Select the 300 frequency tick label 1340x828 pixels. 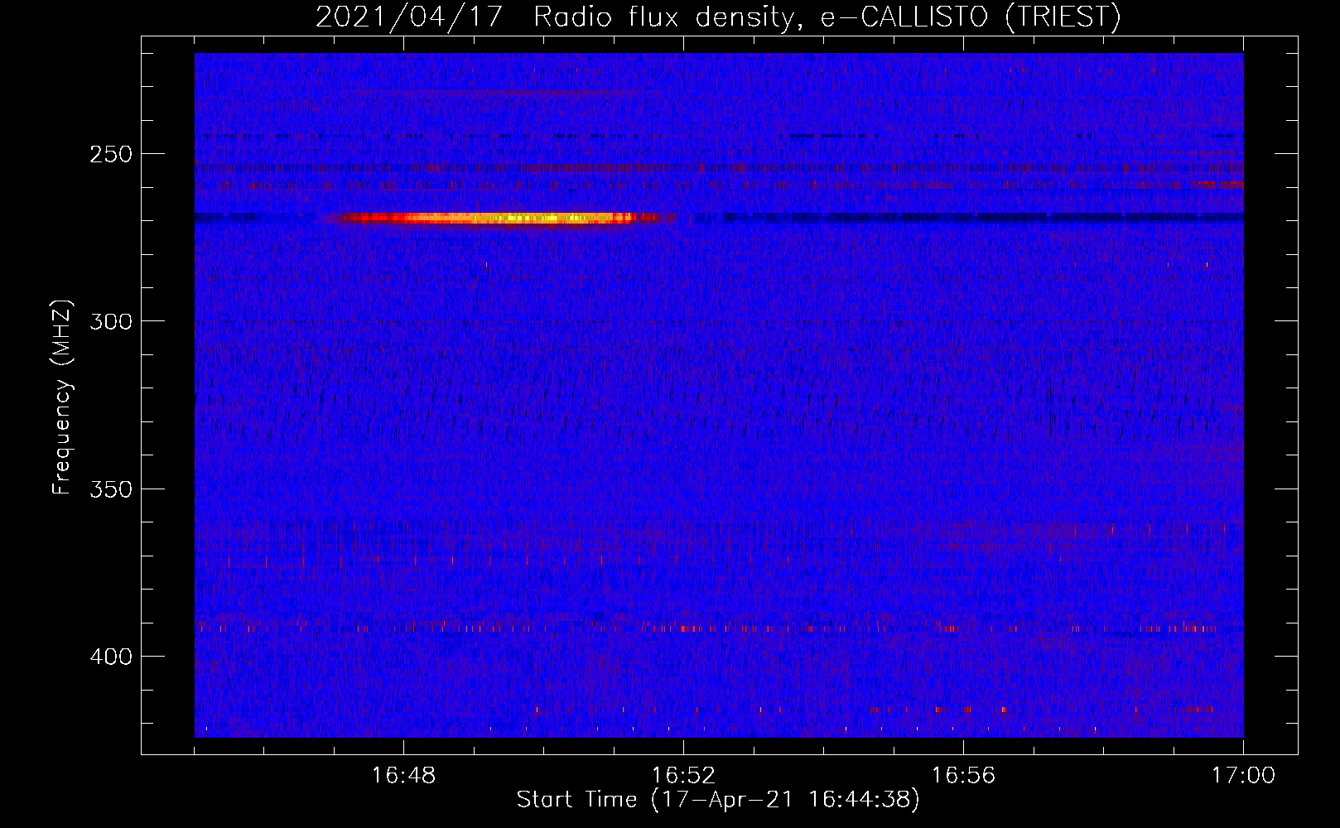pyautogui.click(x=111, y=321)
